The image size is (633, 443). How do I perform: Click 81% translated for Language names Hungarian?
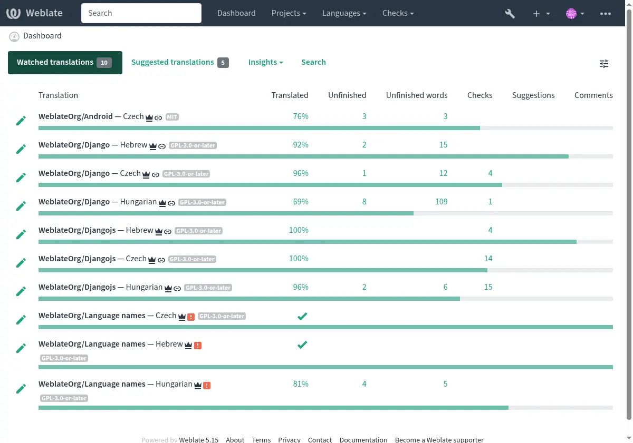(301, 384)
